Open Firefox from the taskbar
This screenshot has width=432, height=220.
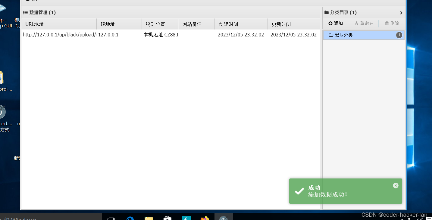click(205, 218)
